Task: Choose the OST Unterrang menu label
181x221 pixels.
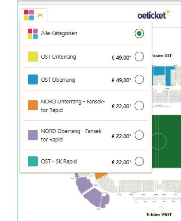Action: [58, 57]
